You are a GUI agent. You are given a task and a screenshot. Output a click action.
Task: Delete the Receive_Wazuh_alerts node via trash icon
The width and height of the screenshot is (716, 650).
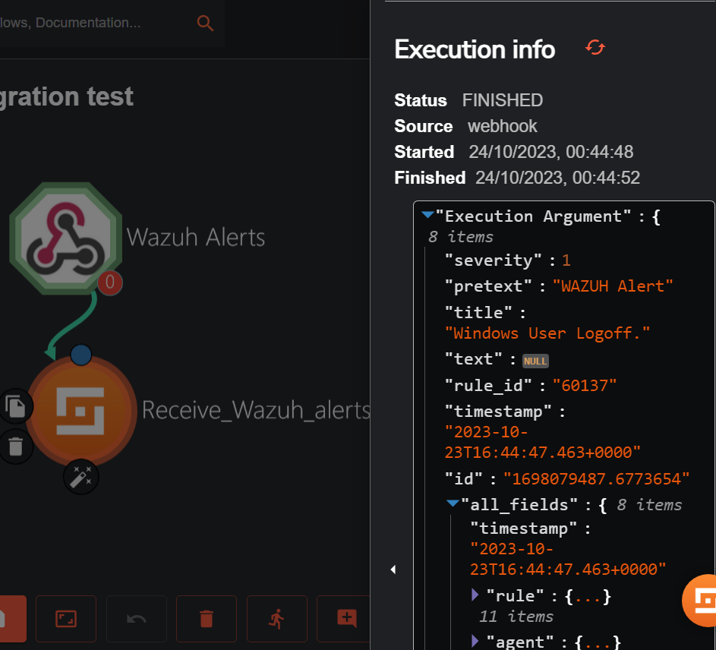coord(16,446)
